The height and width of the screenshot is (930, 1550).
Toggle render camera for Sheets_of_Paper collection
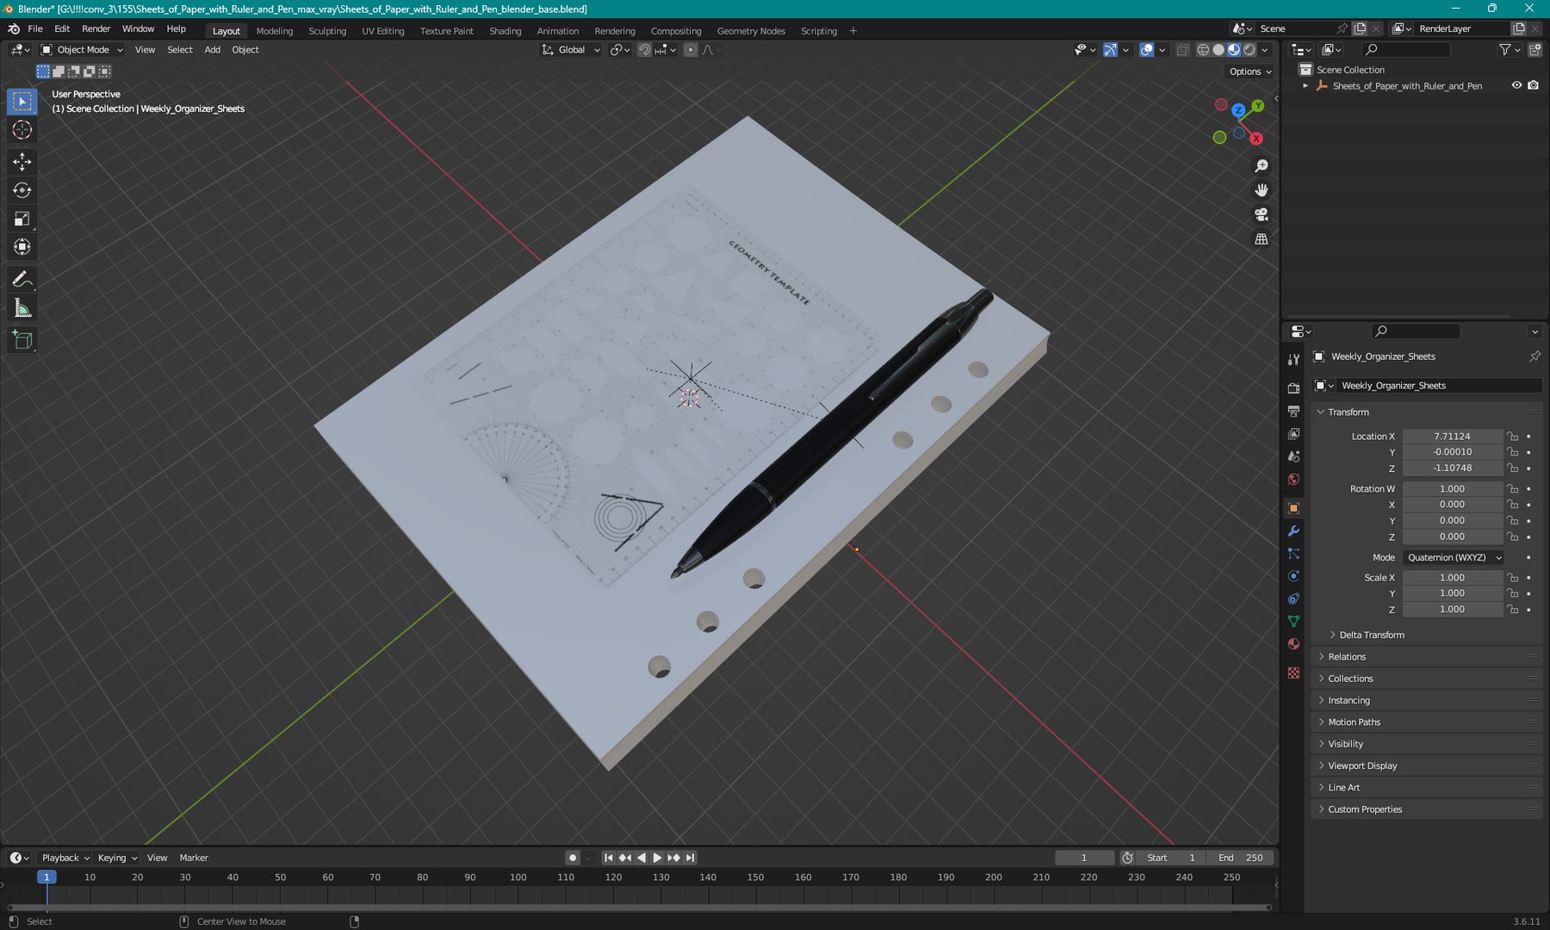tap(1533, 85)
